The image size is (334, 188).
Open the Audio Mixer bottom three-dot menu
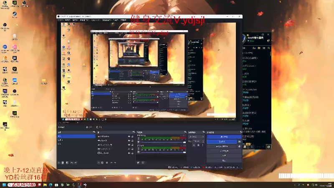(143, 163)
